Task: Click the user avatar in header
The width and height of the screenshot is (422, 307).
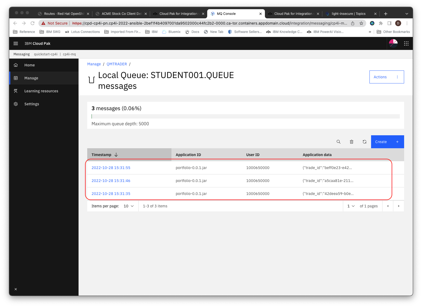Action: [393, 43]
